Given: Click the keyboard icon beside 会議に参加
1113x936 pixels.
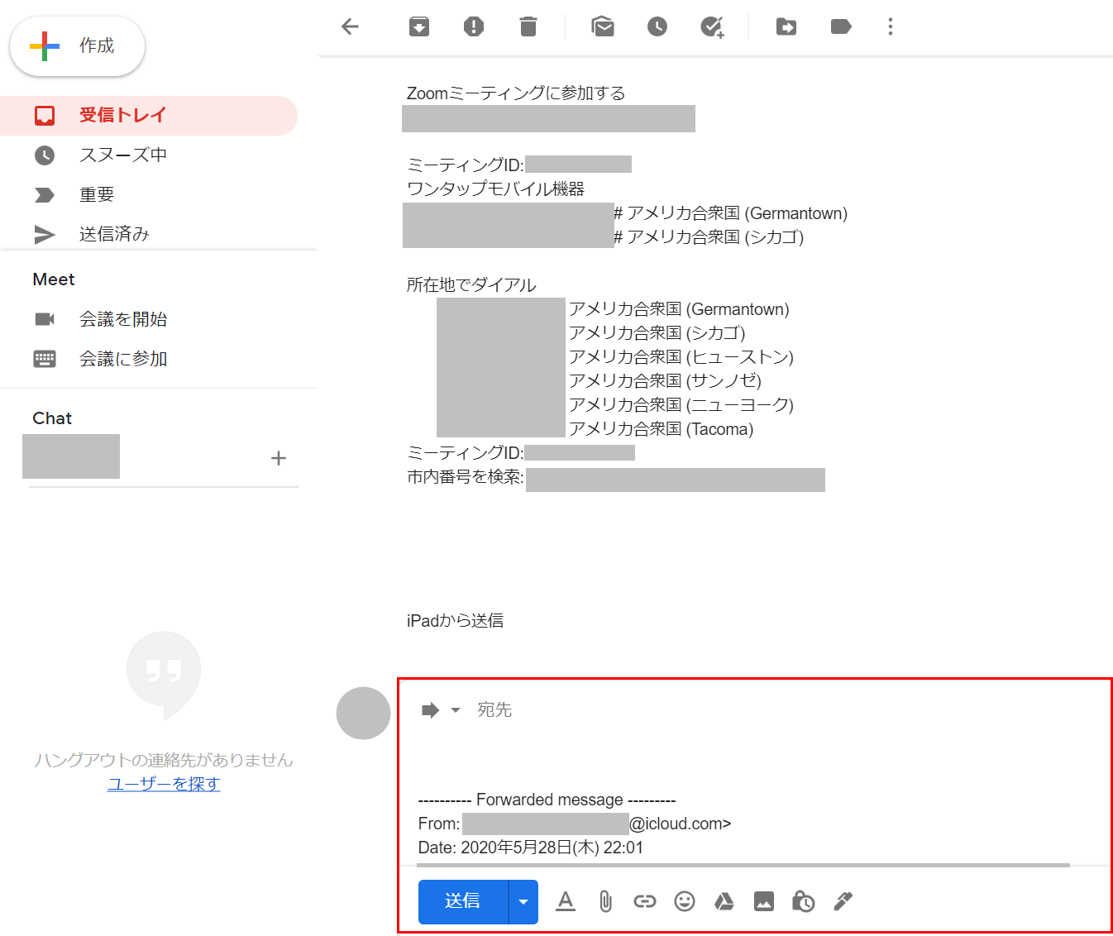Looking at the screenshot, I should coord(45,359).
